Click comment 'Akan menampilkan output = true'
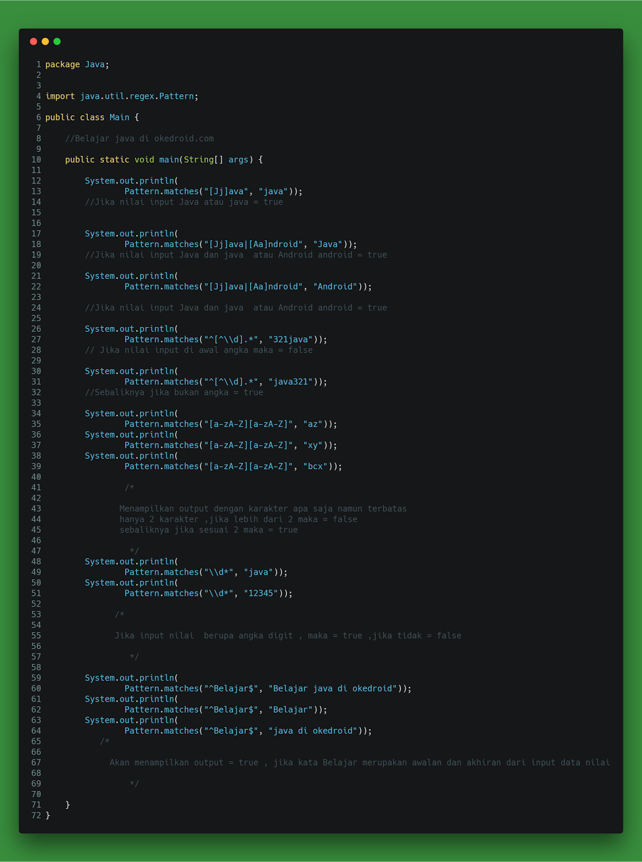 (x=360, y=762)
